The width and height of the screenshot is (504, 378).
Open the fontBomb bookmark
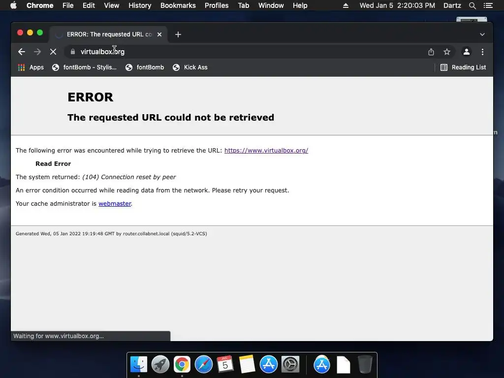point(145,67)
